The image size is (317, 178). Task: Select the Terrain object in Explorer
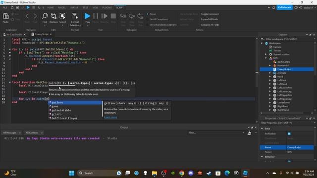[x=277, y=50]
